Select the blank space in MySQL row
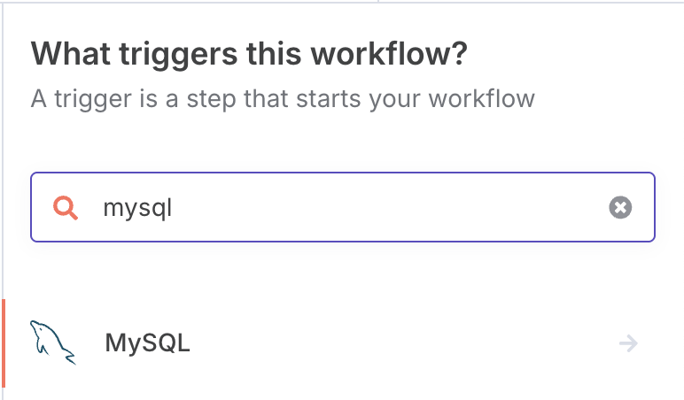 401,343
